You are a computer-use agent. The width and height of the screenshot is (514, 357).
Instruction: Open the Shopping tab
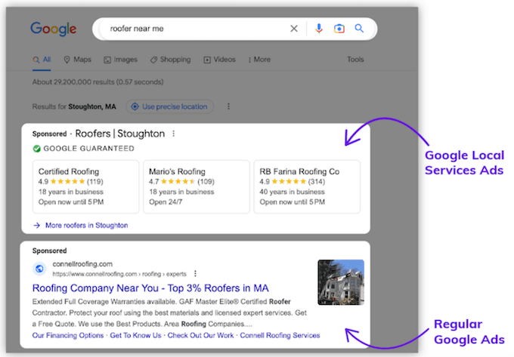tap(171, 60)
